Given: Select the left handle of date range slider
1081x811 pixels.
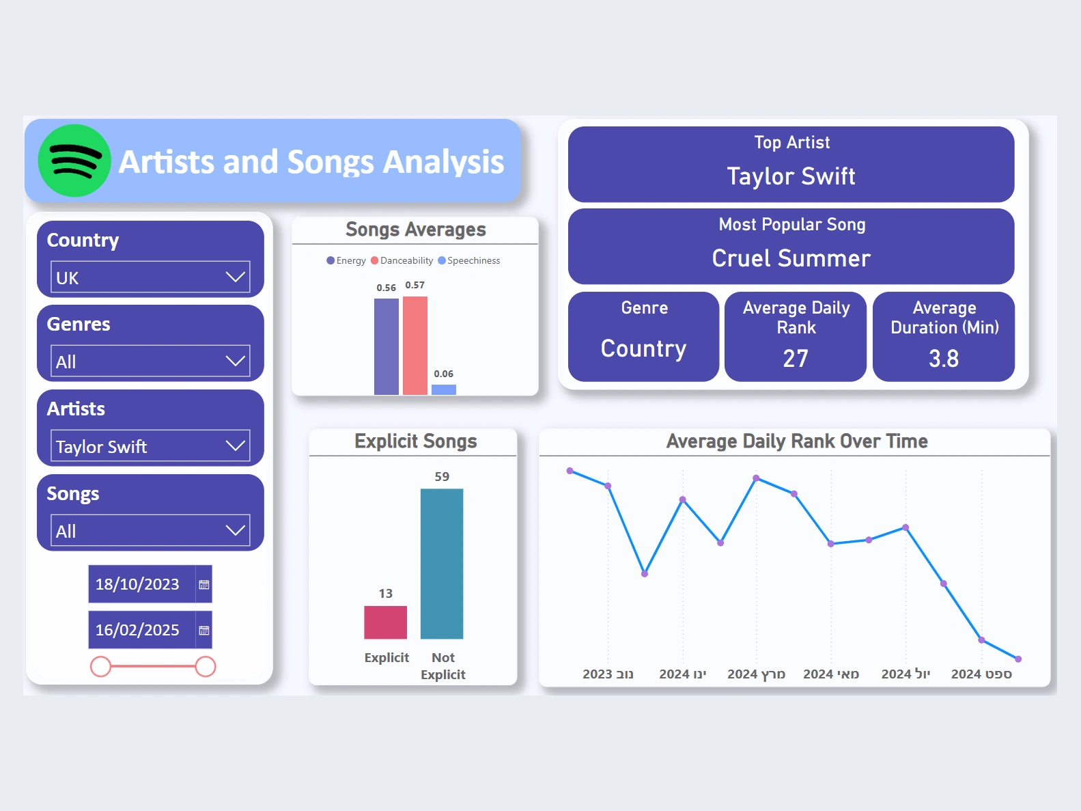Looking at the screenshot, I should click(x=100, y=666).
